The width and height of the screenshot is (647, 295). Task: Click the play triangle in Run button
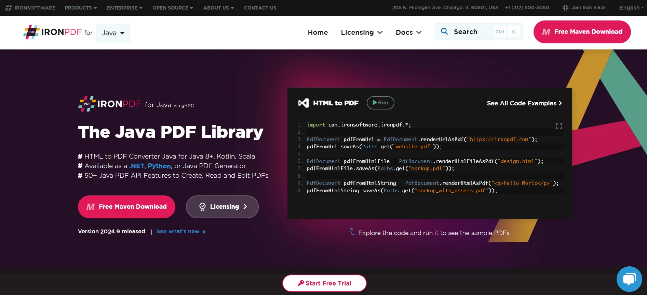375,103
